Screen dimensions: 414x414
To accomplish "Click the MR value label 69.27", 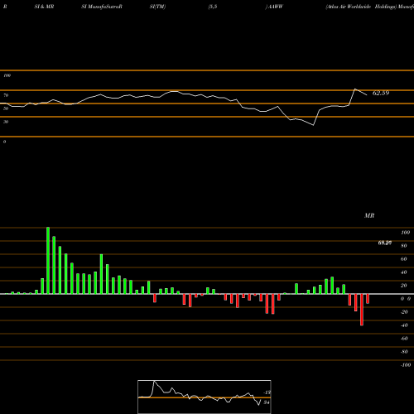I will pyautogui.click(x=385, y=243).
